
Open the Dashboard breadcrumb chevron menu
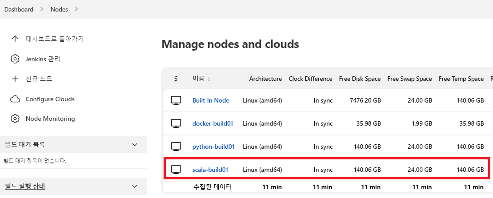(x=42, y=9)
